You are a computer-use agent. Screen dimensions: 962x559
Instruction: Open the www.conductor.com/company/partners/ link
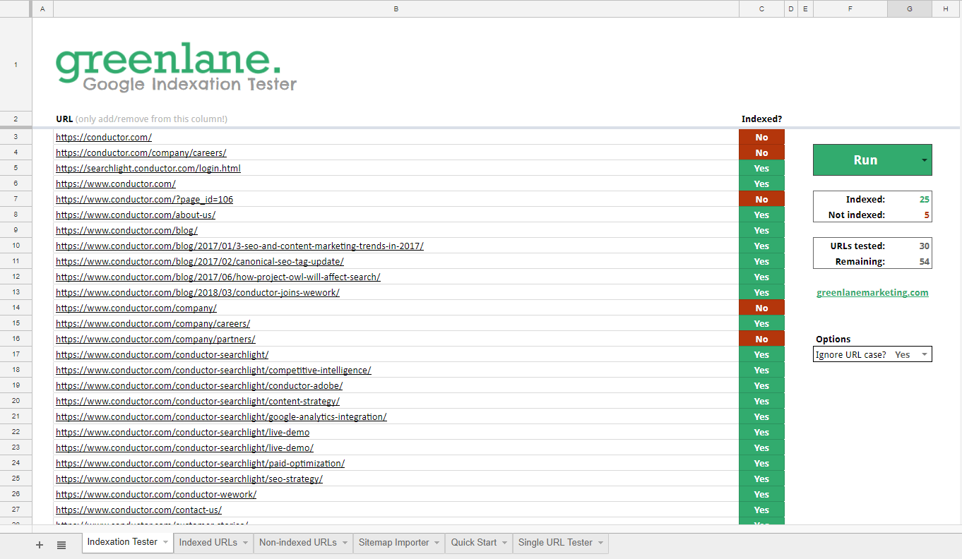(155, 339)
